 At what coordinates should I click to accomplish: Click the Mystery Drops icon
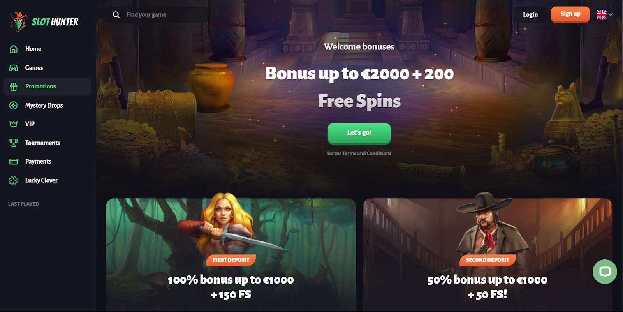tap(14, 105)
